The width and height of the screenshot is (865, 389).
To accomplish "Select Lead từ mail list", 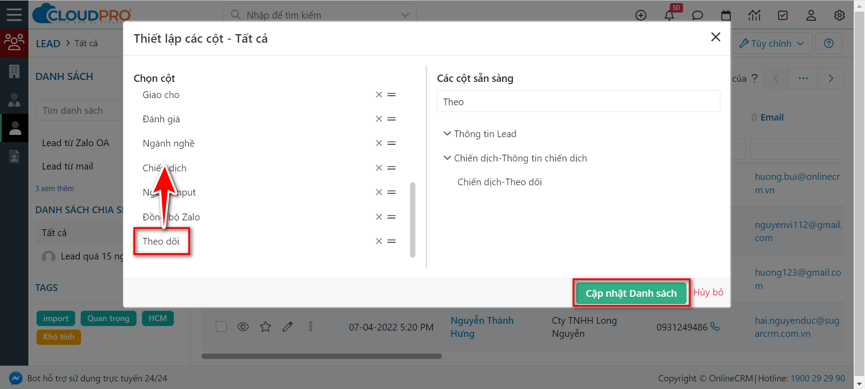I will pyautogui.click(x=68, y=166).
